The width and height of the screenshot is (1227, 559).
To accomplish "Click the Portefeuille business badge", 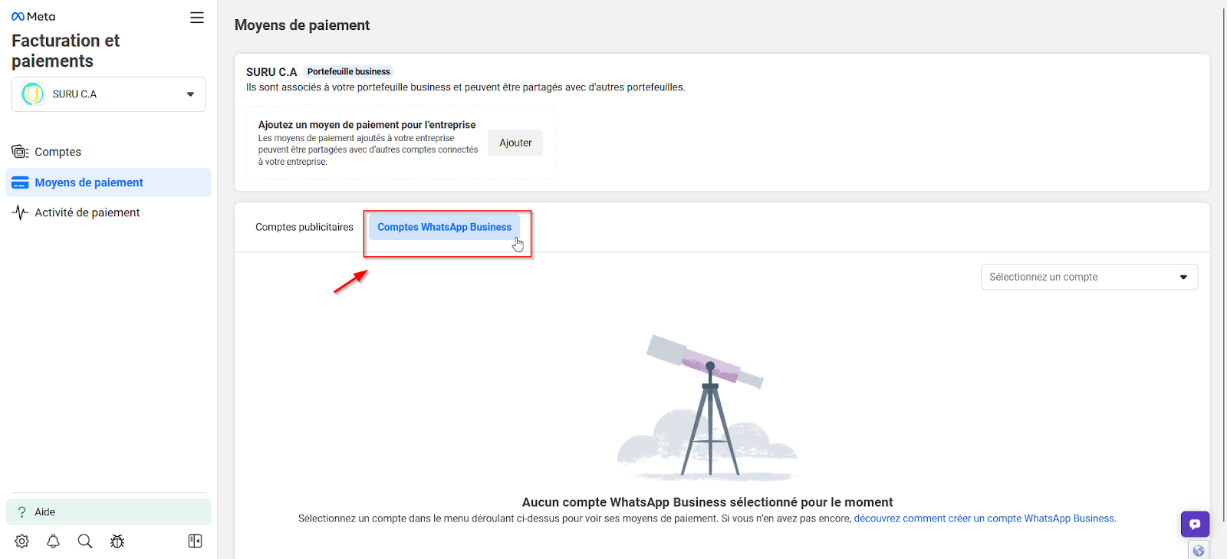I will [349, 72].
